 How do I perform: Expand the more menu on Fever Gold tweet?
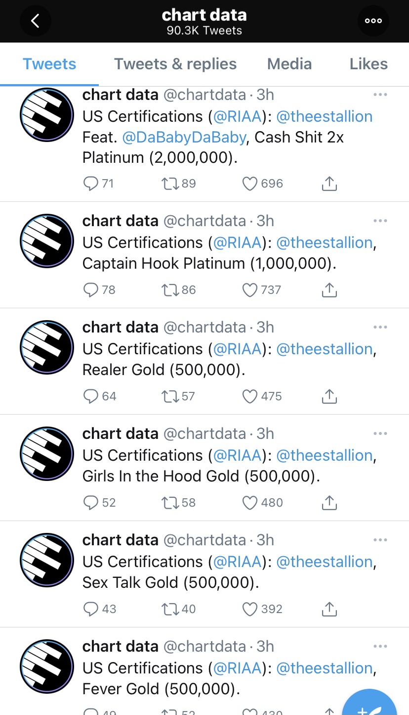point(380,646)
